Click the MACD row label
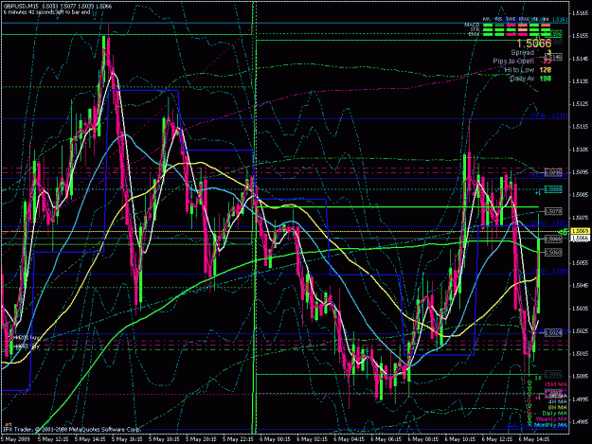Image resolution: width=592 pixels, height=444 pixels. pos(472,25)
